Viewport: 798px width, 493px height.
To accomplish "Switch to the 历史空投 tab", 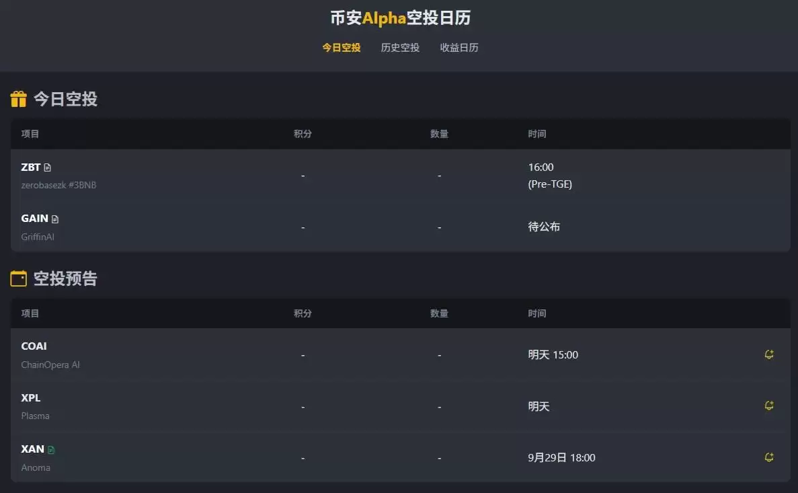I will click(400, 47).
